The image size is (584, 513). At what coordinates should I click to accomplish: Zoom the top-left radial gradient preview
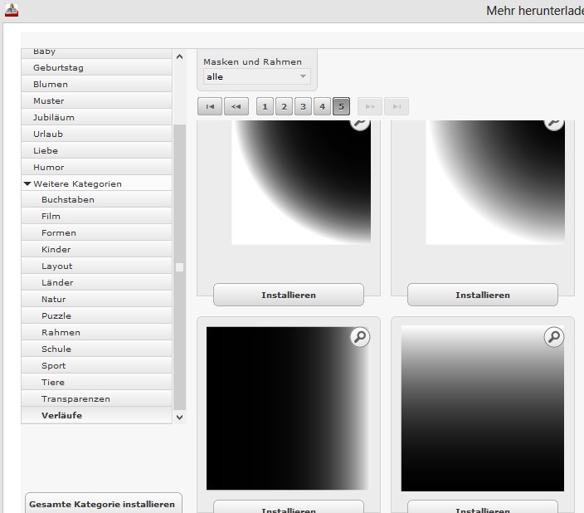[359, 123]
